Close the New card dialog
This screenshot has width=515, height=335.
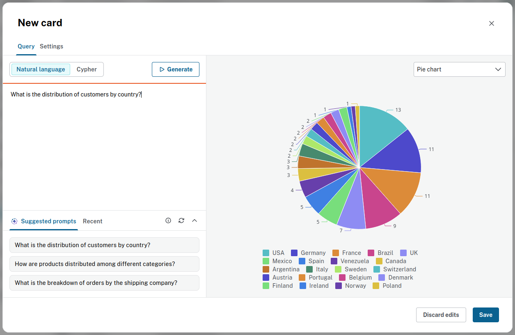coord(491,23)
